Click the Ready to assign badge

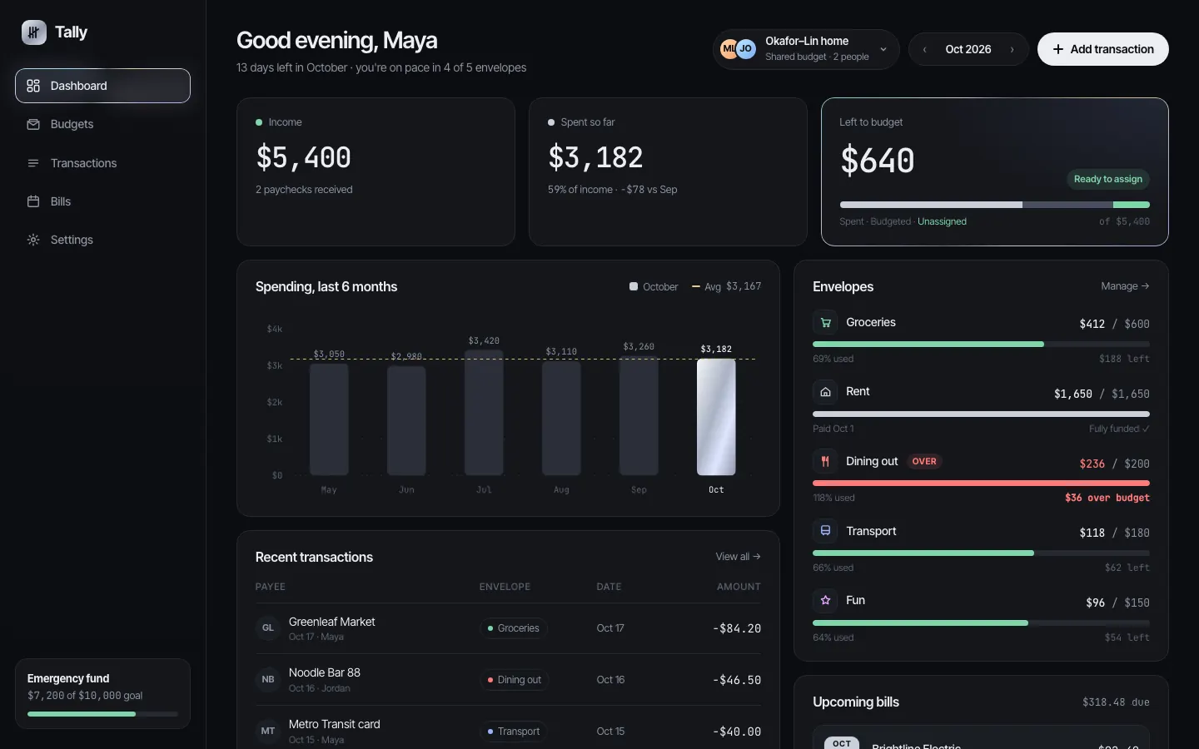pyautogui.click(x=1108, y=179)
